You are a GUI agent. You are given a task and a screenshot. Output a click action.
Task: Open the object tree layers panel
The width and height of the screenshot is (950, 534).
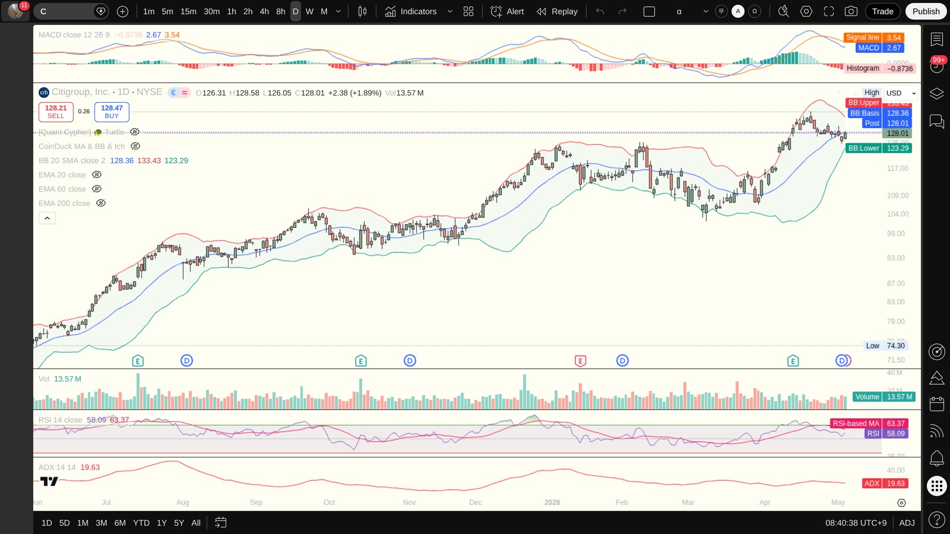tap(937, 94)
